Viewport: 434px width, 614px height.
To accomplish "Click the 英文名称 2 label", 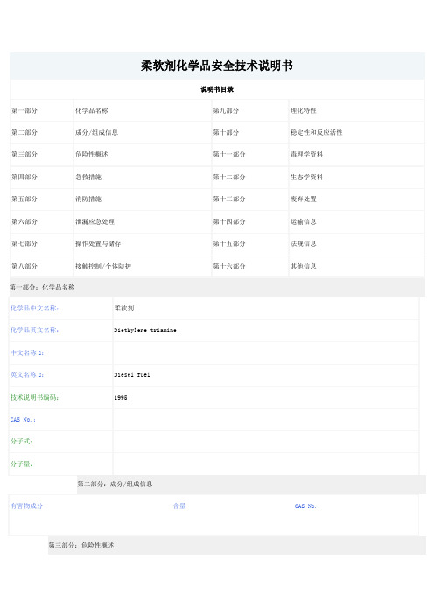I will 27,375.
